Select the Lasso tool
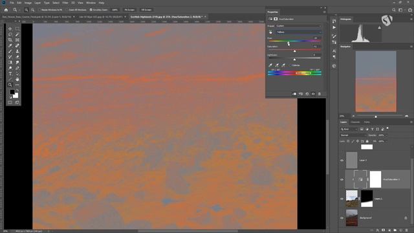 tap(10, 34)
